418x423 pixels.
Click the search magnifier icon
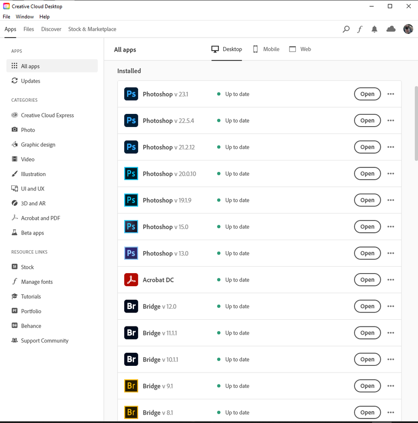point(346,29)
